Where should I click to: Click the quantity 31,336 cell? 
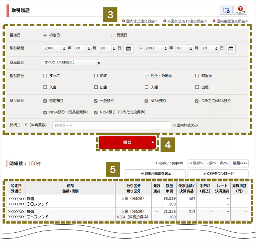tap(169, 211)
